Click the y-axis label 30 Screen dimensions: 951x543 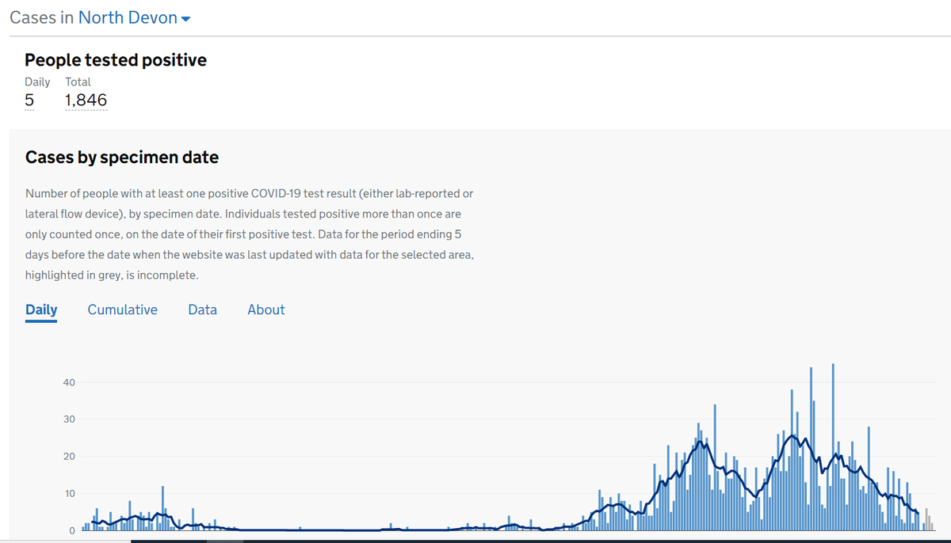pyautogui.click(x=69, y=419)
